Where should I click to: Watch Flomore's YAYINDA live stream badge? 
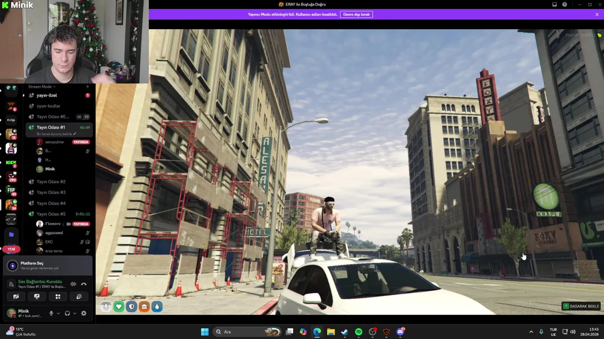tap(81, 224)
